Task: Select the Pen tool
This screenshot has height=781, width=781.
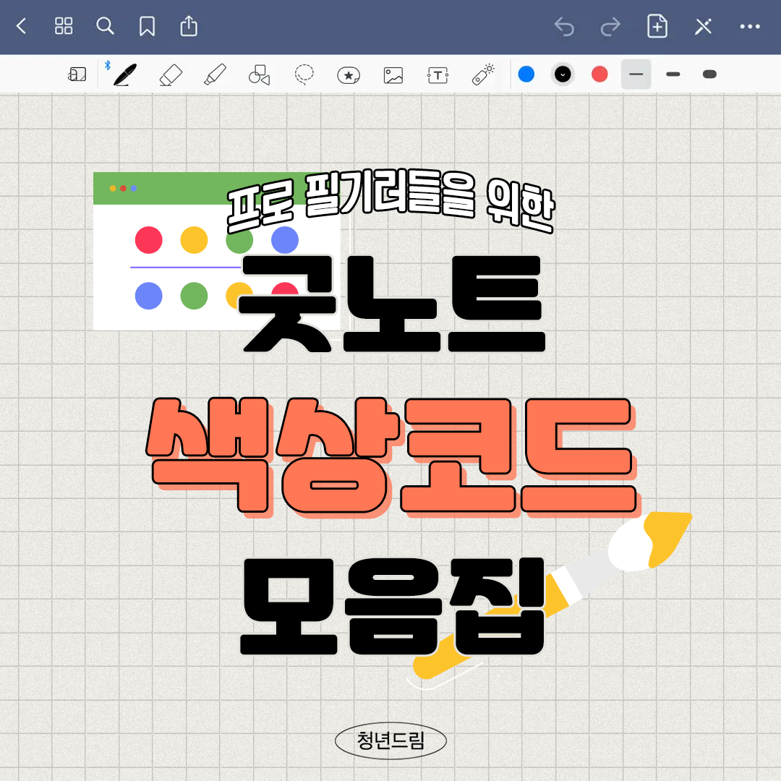Action: (125, 74)
